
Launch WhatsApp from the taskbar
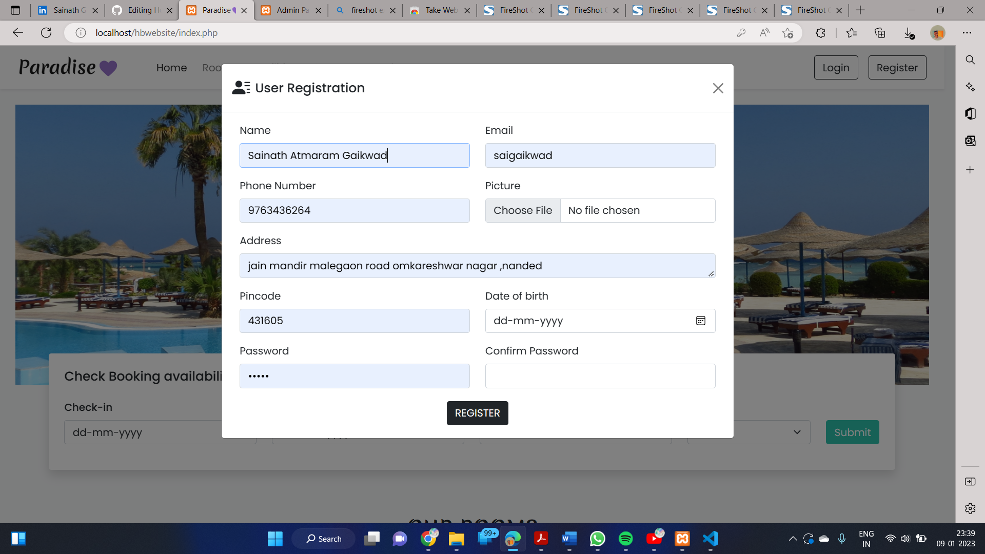[597, 539]
